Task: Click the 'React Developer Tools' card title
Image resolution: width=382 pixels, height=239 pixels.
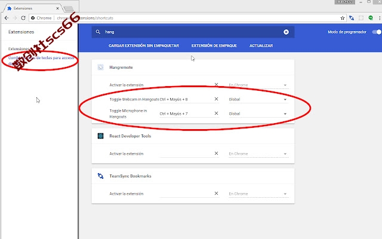Action: click(x=130, y=136)
